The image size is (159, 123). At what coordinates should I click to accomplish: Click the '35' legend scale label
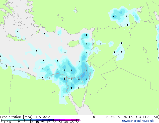60,122
